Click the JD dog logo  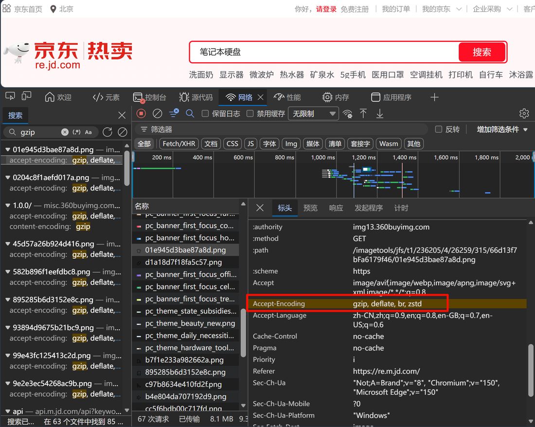[17, 52]
